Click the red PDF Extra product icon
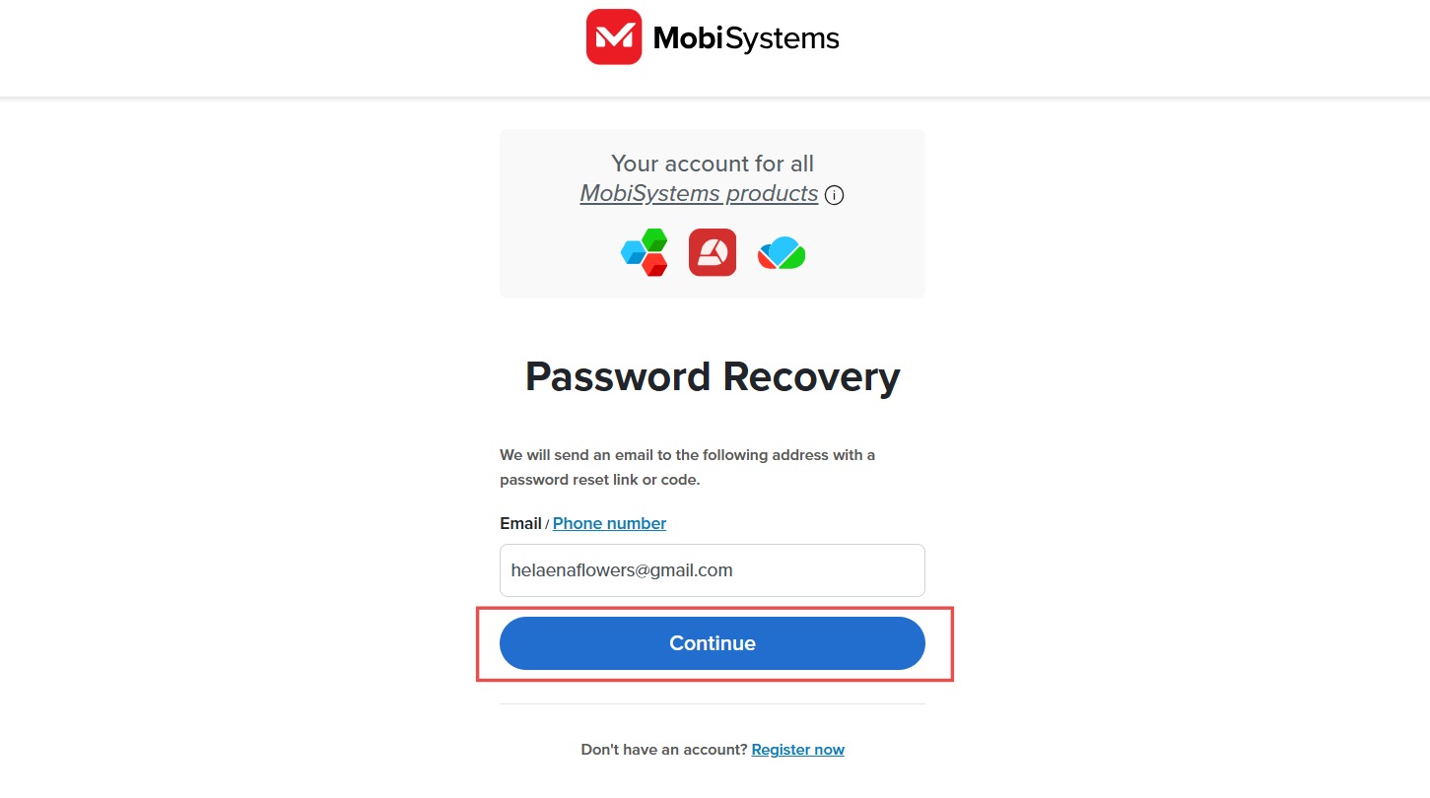1430x798 pixels. 713,252
